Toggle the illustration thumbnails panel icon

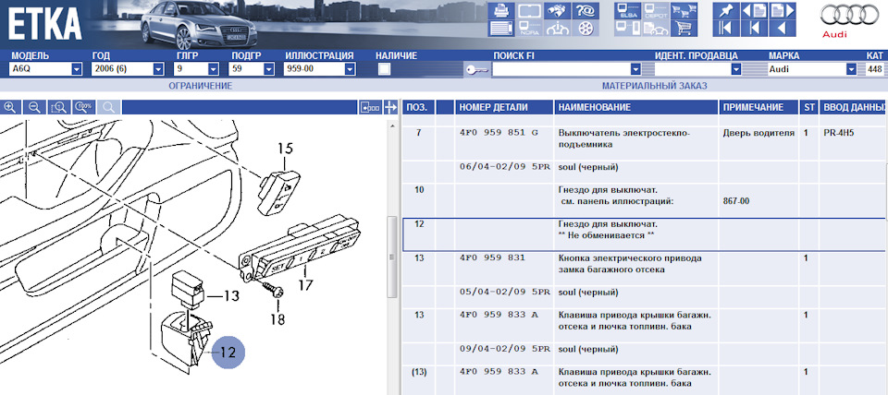point(370,107)
